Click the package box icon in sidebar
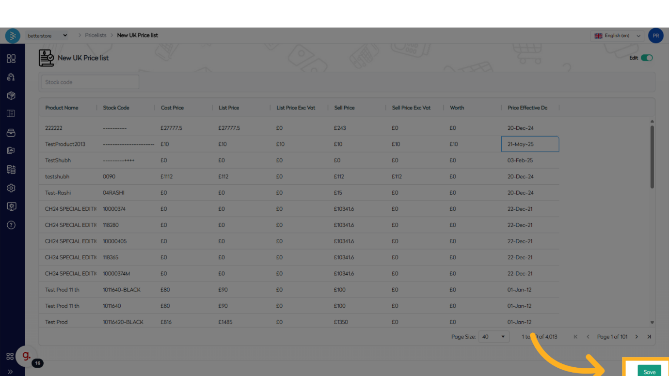The height and width of the screenshot is (376, 669). [x=11, y=95]
